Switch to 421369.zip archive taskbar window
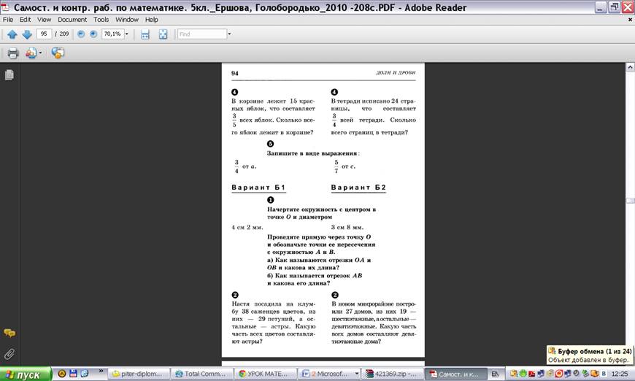The height and width of the screenshot is (381, 635). [x=393, y=374]
